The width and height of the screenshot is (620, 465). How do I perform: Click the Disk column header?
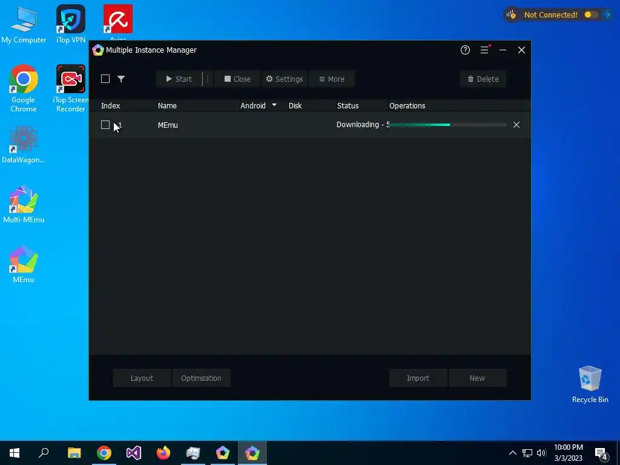[x=295, y=105]
